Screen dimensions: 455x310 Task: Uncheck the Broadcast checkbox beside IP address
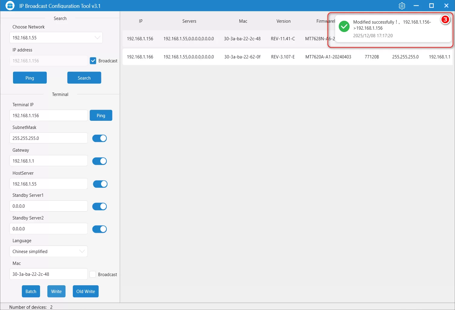click(93, 61)
